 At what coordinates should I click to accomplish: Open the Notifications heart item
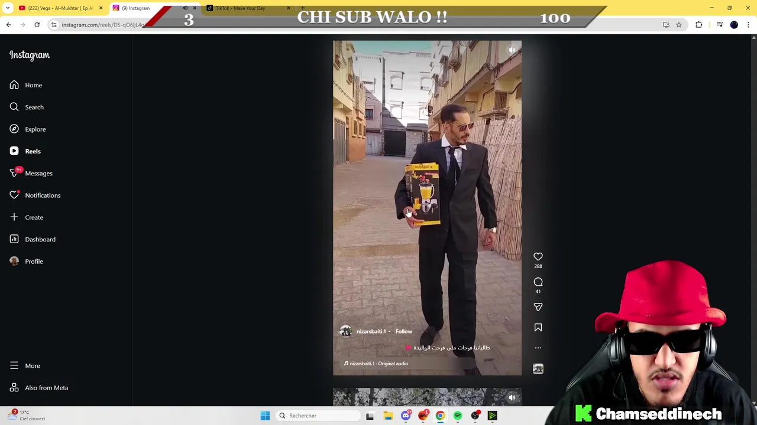(34, 195)
